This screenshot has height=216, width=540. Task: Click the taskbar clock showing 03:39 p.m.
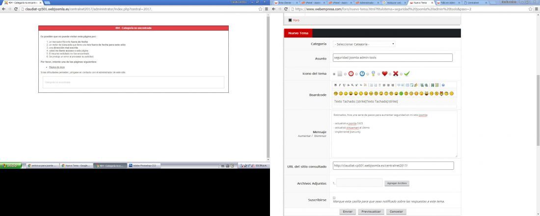point(260,166)
